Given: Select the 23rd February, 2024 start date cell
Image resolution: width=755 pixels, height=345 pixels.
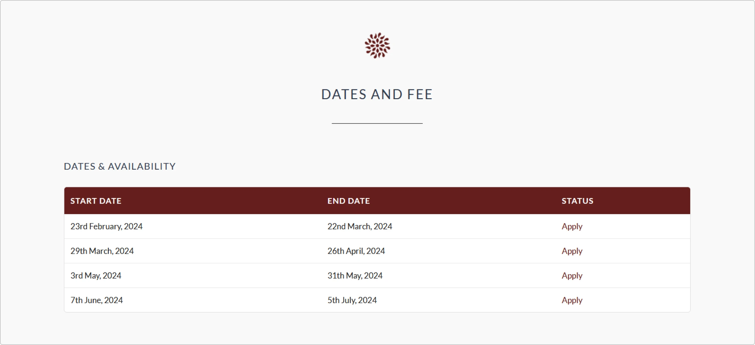Looking at the screenshot, I should [106, 227].
